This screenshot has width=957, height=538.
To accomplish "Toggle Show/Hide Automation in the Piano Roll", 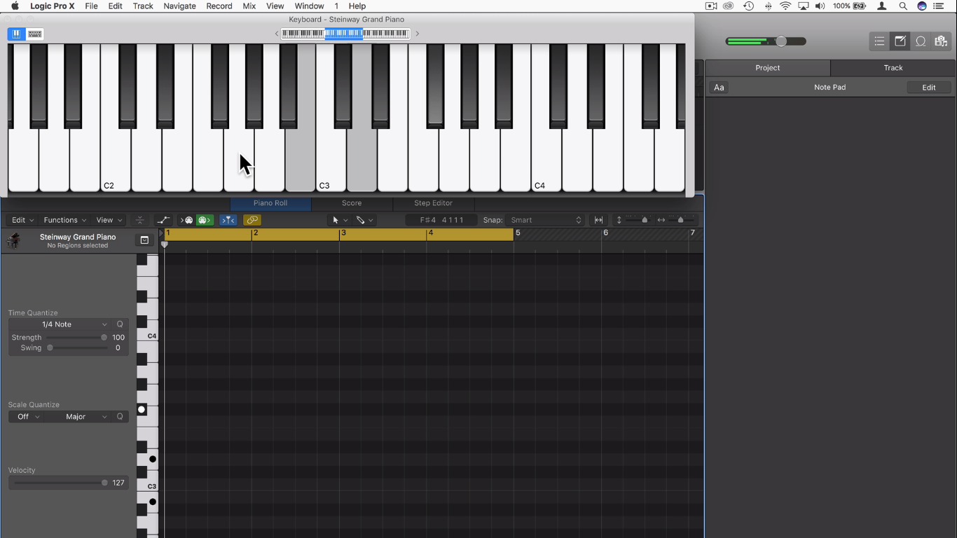I will (163, 220).
